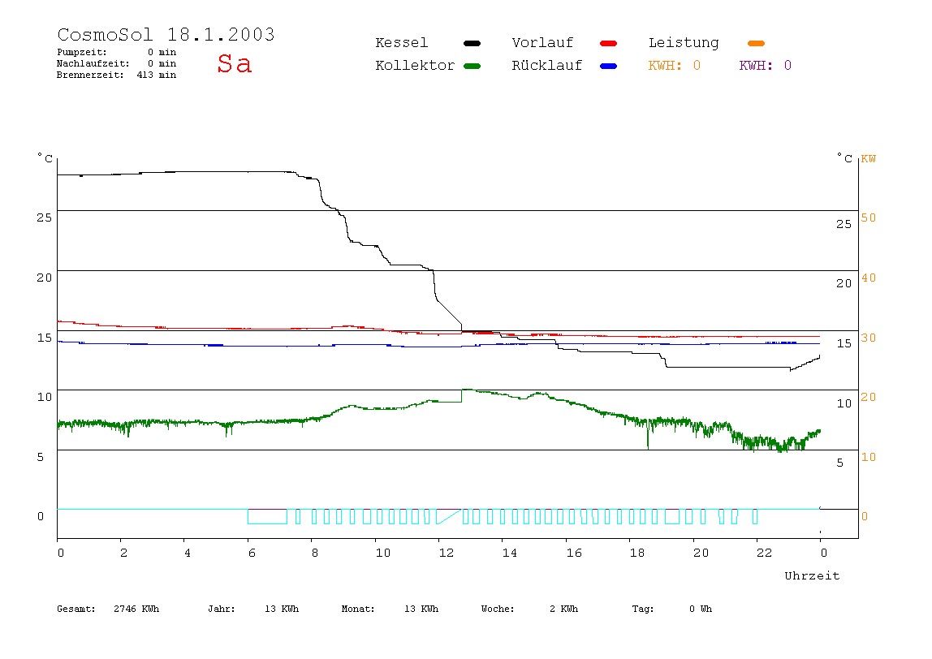Select the "Gesamt:" footer label
Viewport: 932px width, 659px height.
76,609
